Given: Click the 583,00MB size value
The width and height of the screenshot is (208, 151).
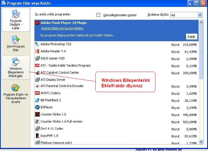Looking at the screenshot, I should 190,122.
